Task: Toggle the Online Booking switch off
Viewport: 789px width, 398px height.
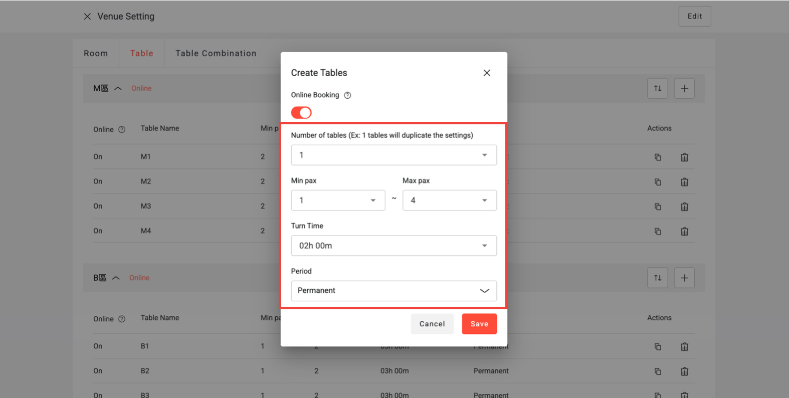Action: tap(301, 113)
